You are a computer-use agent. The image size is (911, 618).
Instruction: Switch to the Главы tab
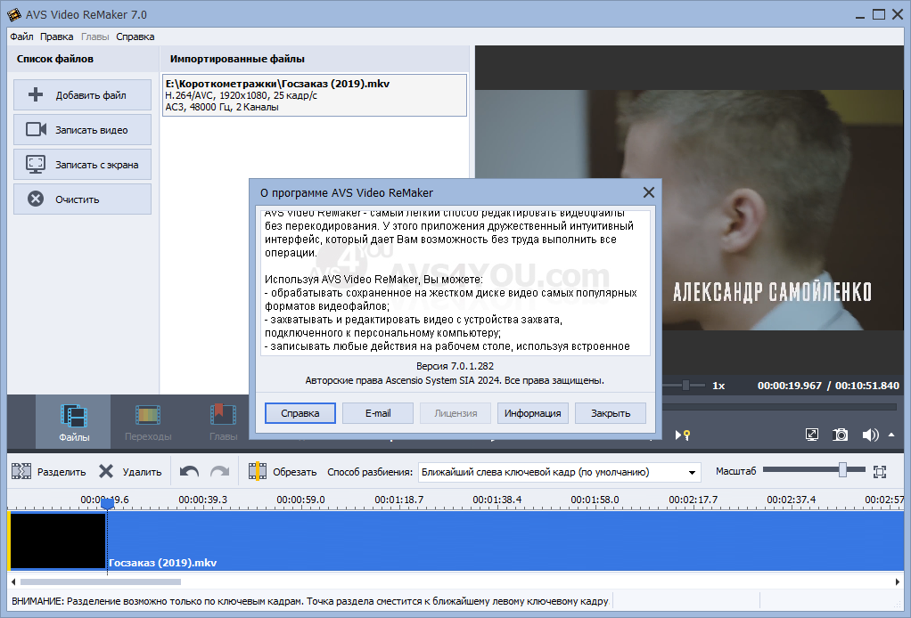point(223,422)
